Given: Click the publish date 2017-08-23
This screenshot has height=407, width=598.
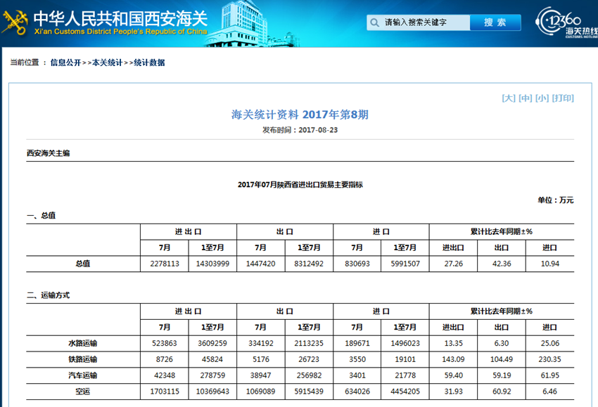Looking at the screenshot, I should (318, 130).
